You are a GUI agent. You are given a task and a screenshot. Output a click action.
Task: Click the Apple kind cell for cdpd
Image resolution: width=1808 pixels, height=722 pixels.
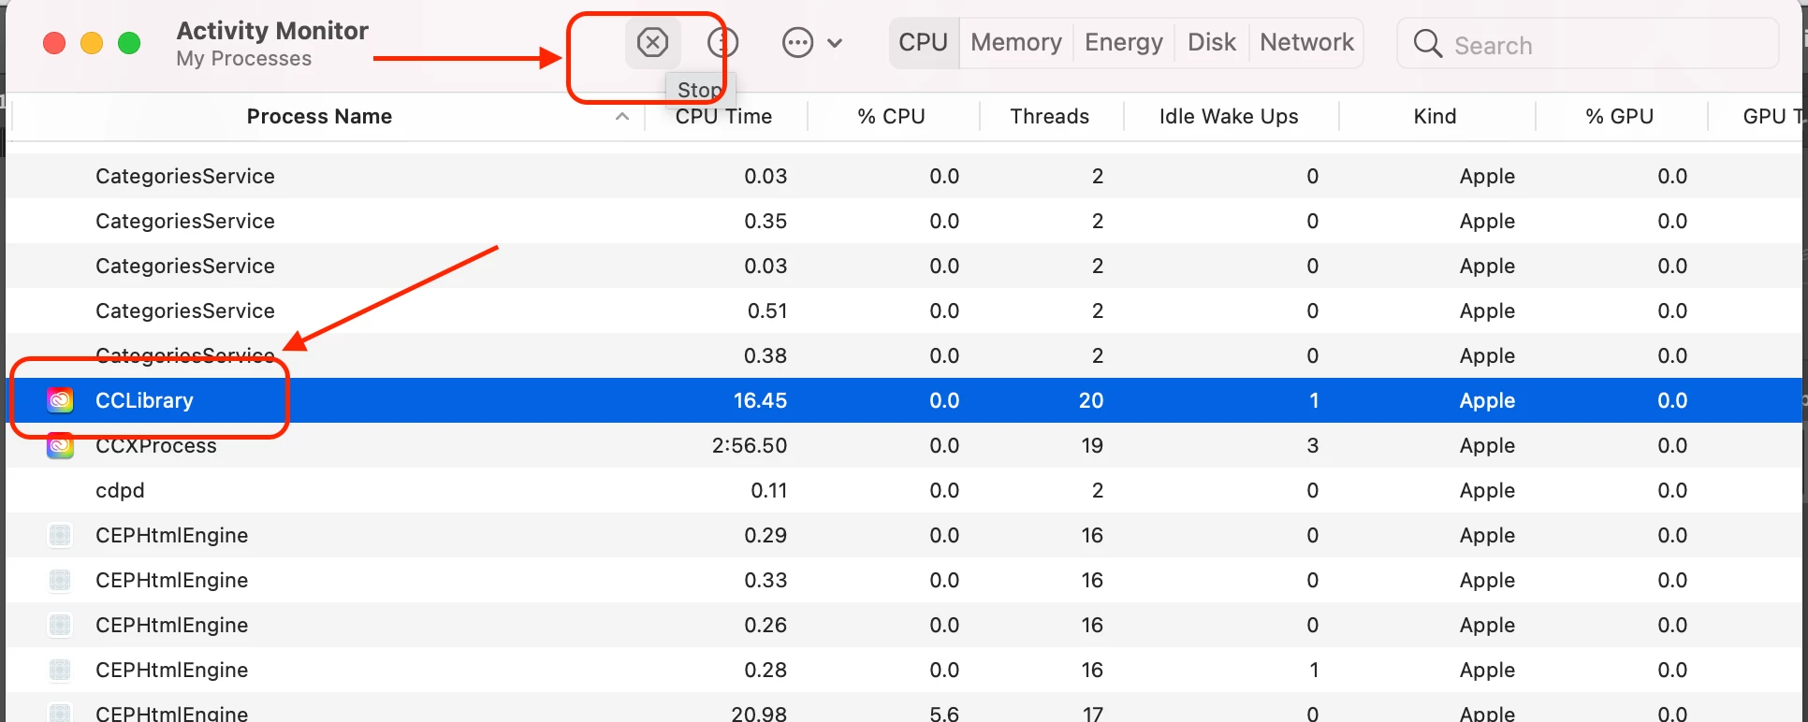coord(1487,490)
